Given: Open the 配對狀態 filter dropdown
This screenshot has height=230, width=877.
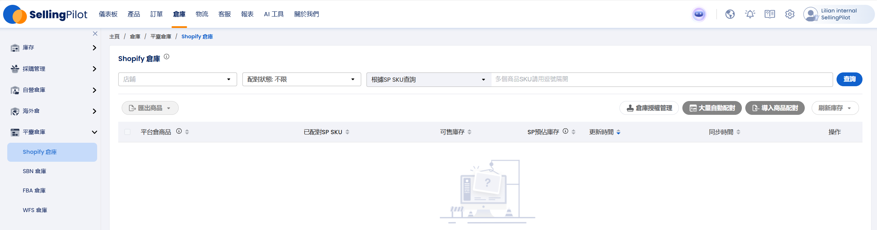Looking at the screenshot, I should 301,79.
